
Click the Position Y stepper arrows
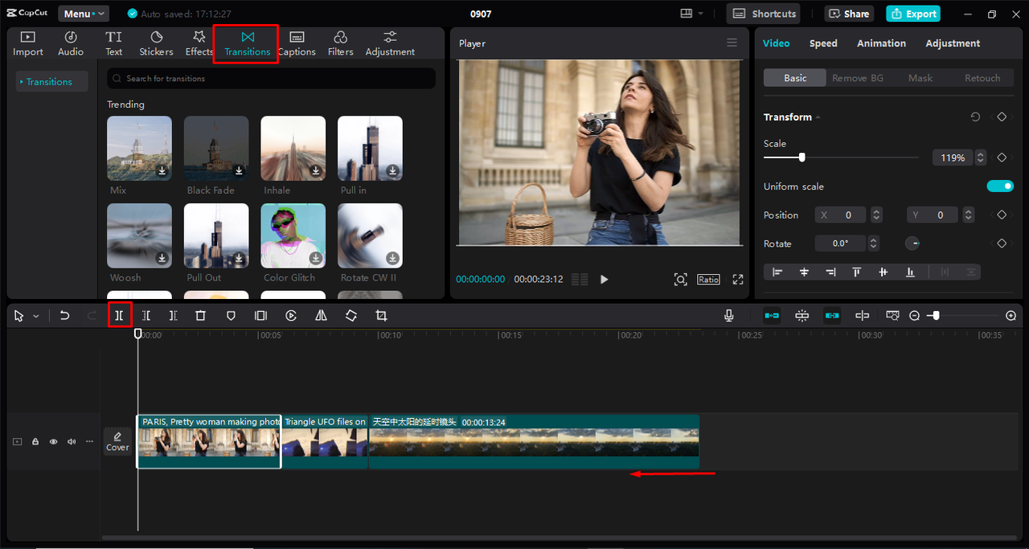click(968, 215)
